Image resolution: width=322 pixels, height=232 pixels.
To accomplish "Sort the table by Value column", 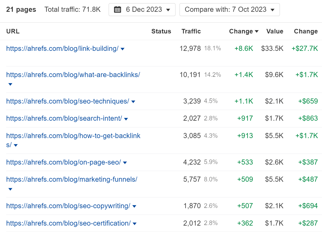I will 275,31.
